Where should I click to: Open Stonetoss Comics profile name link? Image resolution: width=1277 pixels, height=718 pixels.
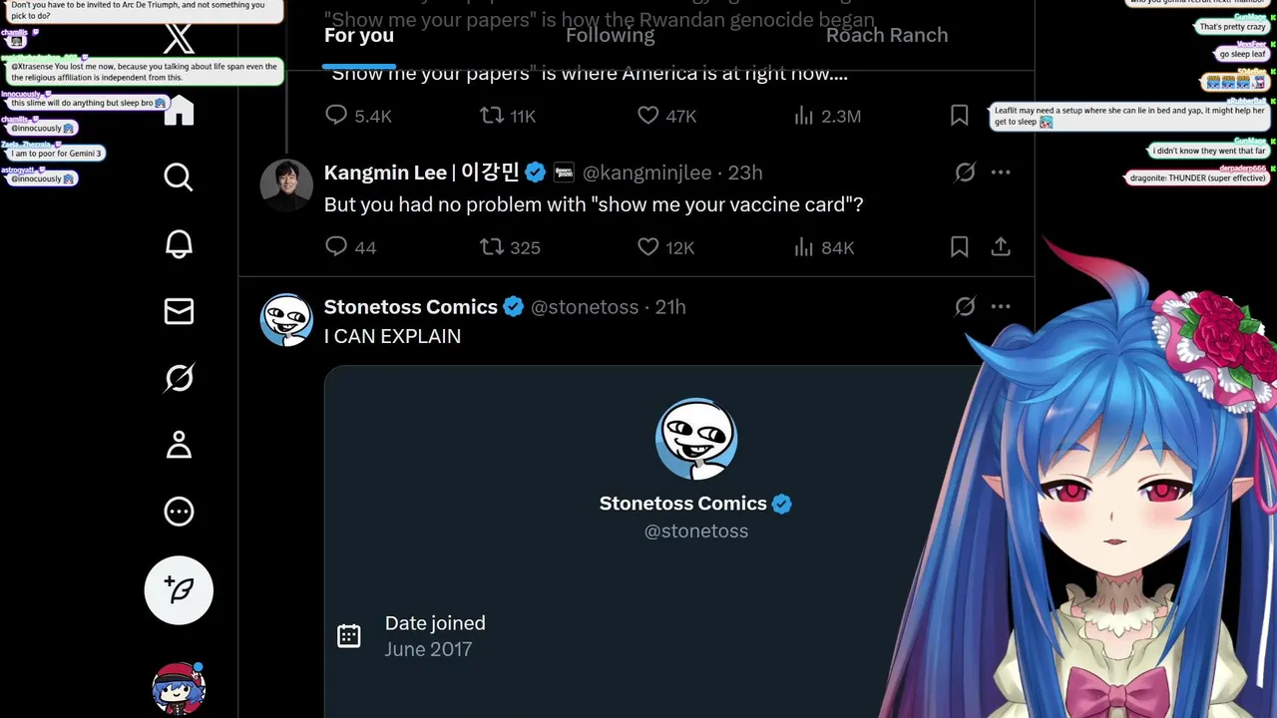tap(410, 307)
